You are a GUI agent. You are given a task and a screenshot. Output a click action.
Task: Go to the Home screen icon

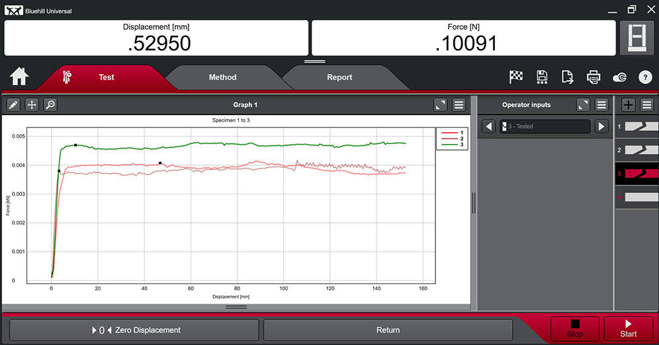click(19, 77)
